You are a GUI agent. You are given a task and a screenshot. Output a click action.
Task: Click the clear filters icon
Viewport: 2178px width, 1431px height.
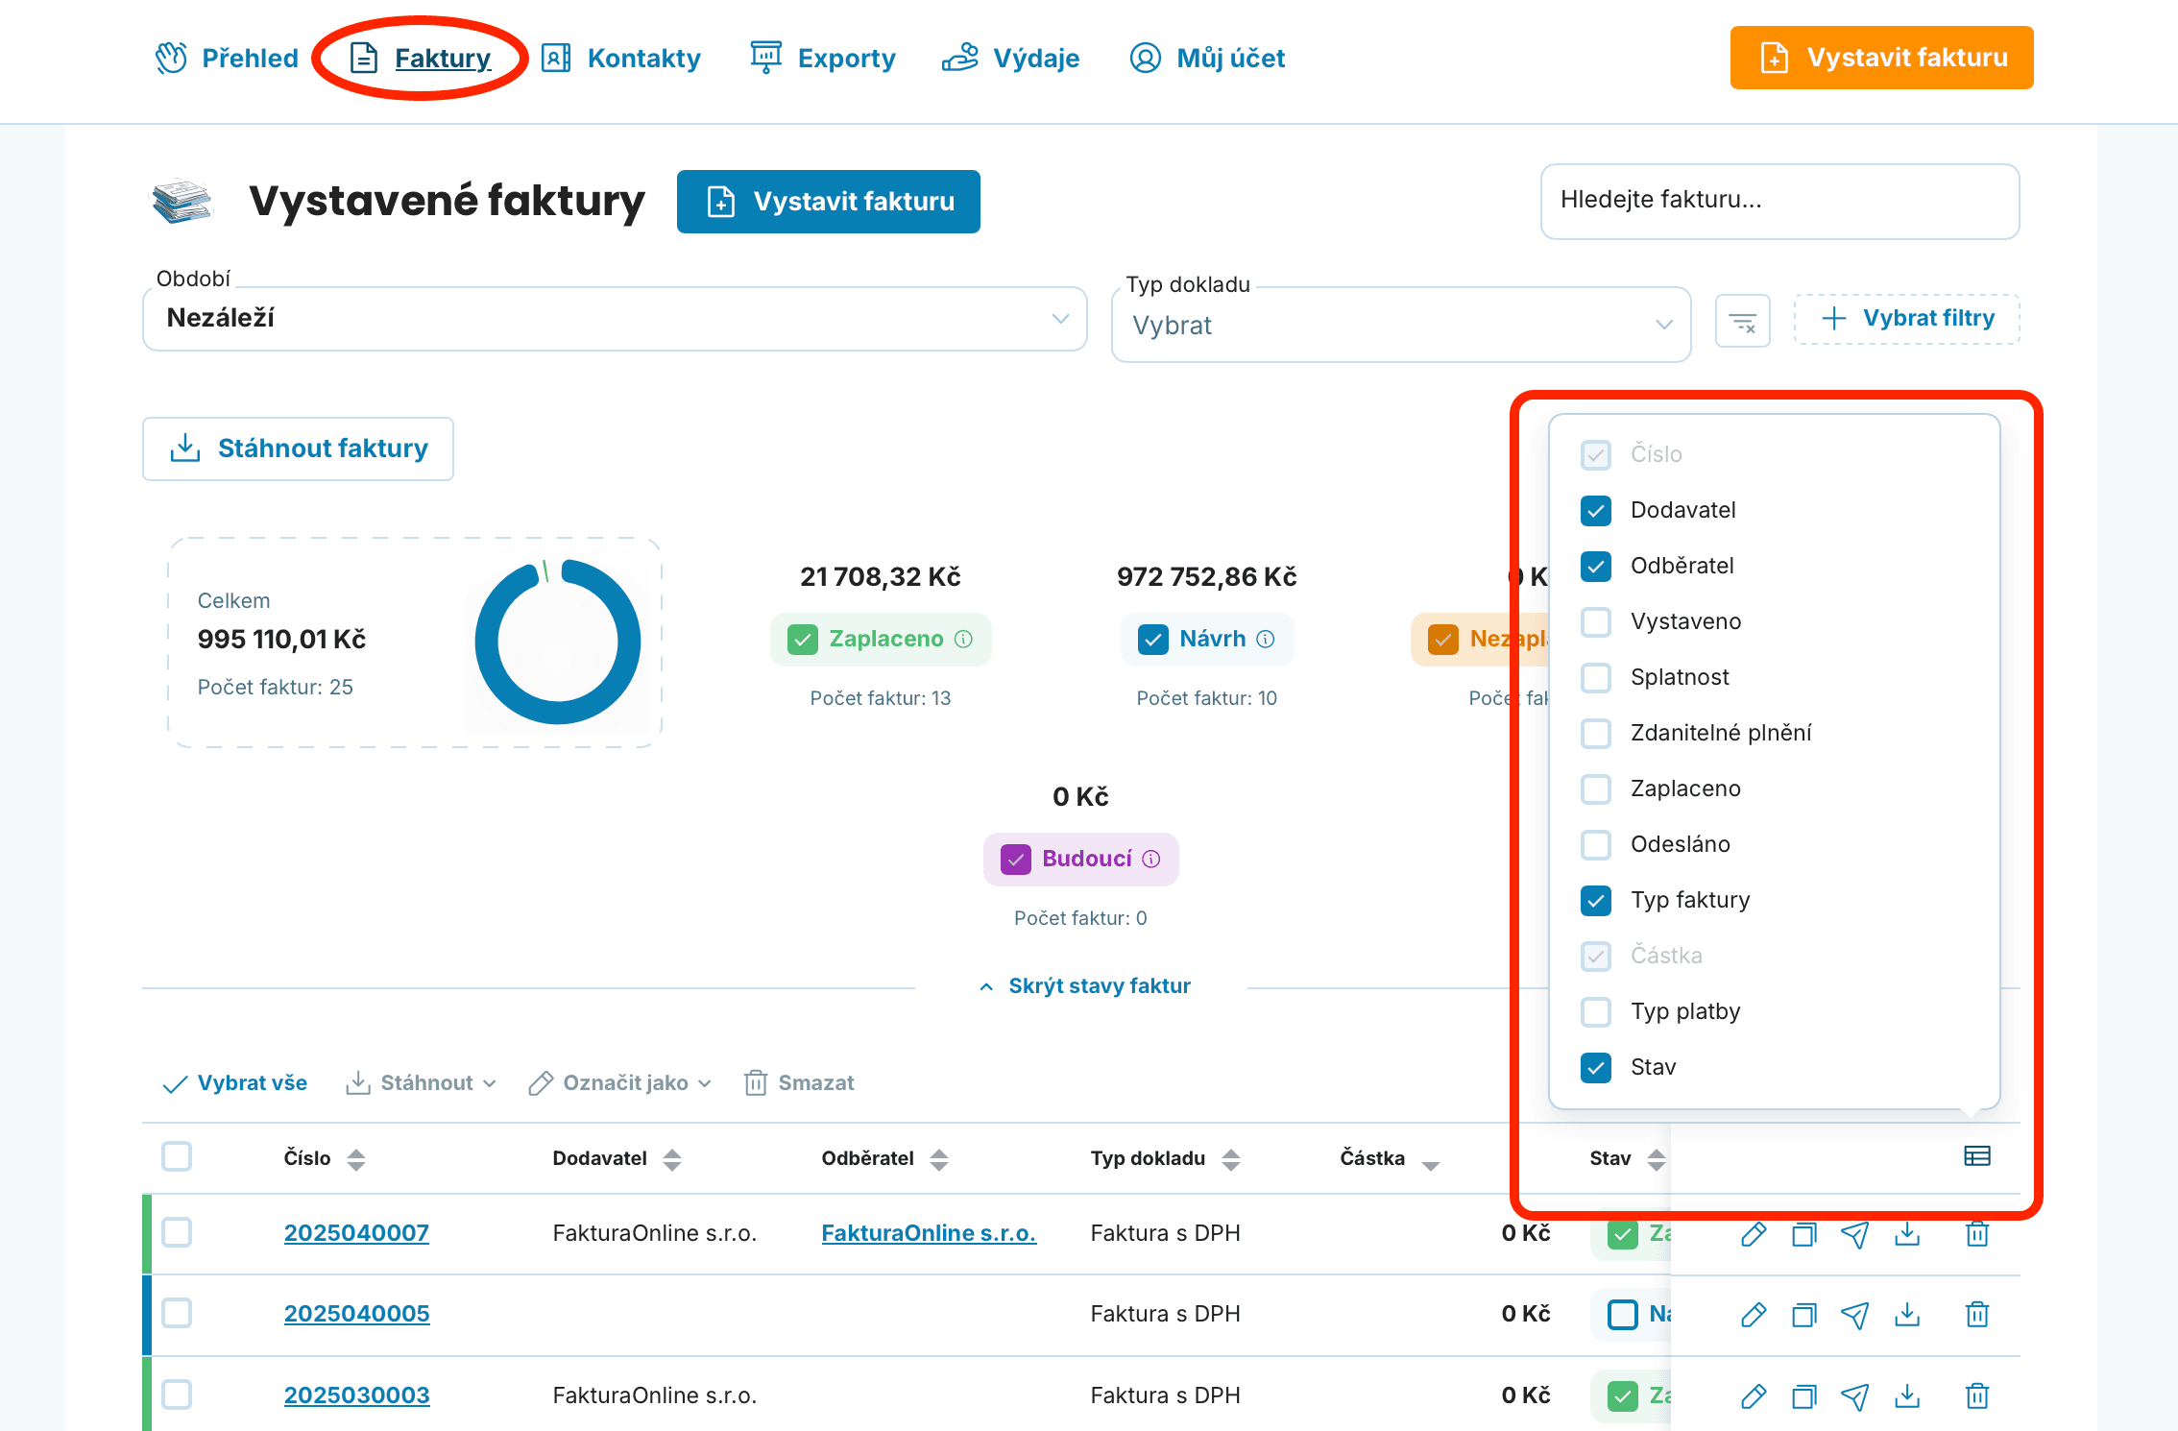[1742, 322]
